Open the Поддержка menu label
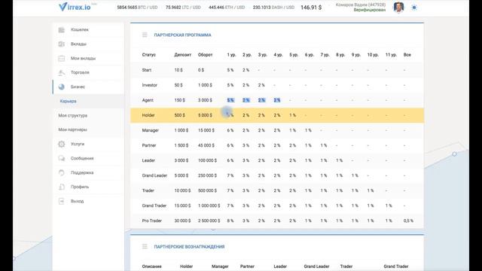This screenshot has height=271, width=482. [82, 172]
